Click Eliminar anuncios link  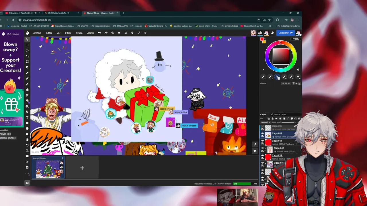point(8,138)
